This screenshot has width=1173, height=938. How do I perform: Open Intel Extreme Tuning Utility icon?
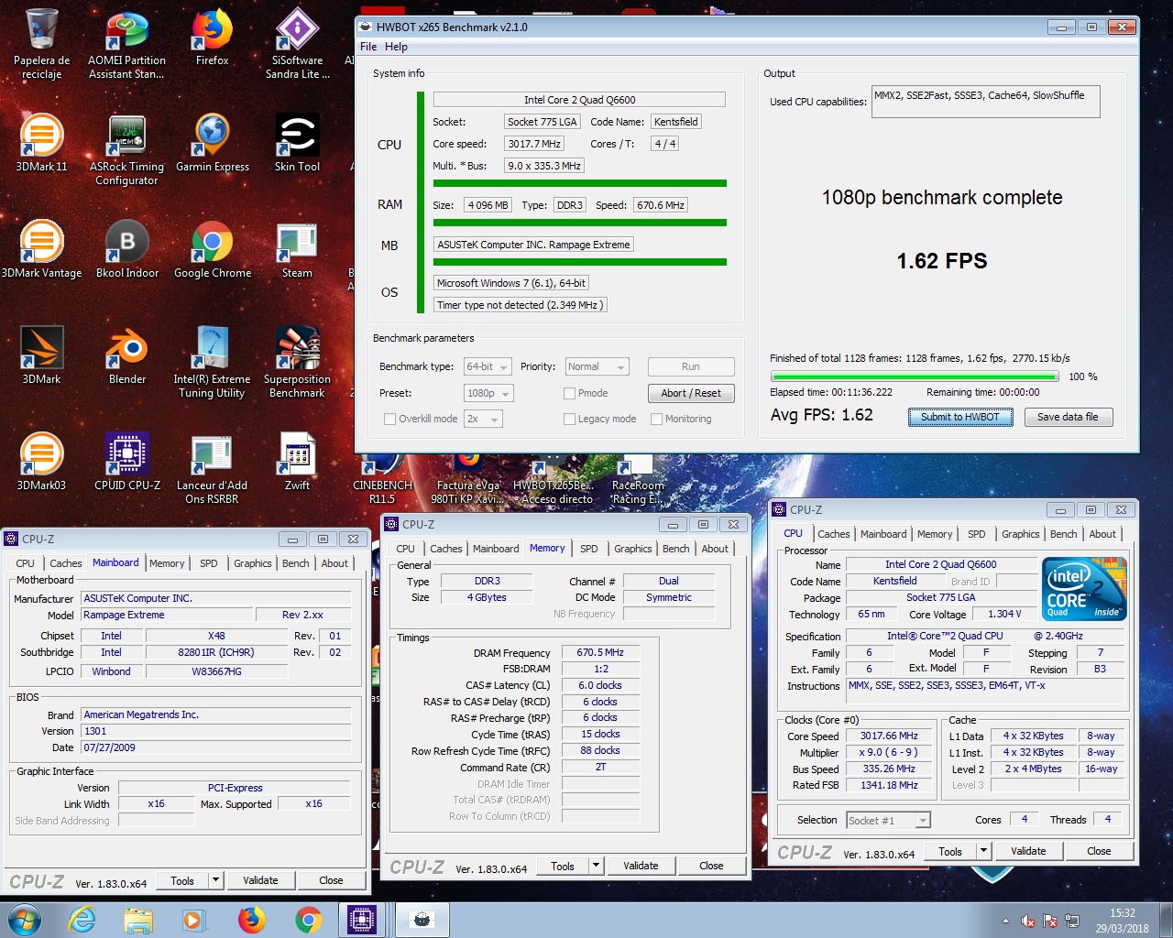212,363
